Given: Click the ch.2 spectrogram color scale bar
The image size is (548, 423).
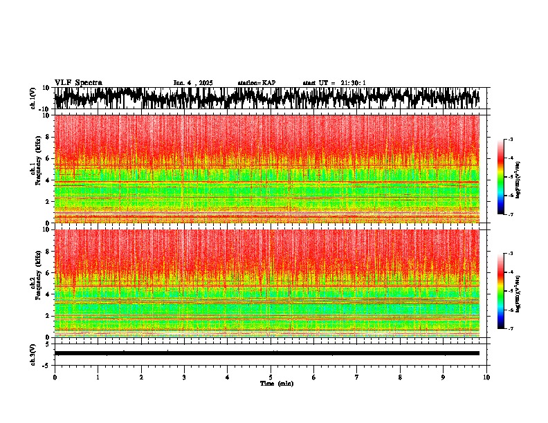Looking at the screenshot, I should (500, 291).
